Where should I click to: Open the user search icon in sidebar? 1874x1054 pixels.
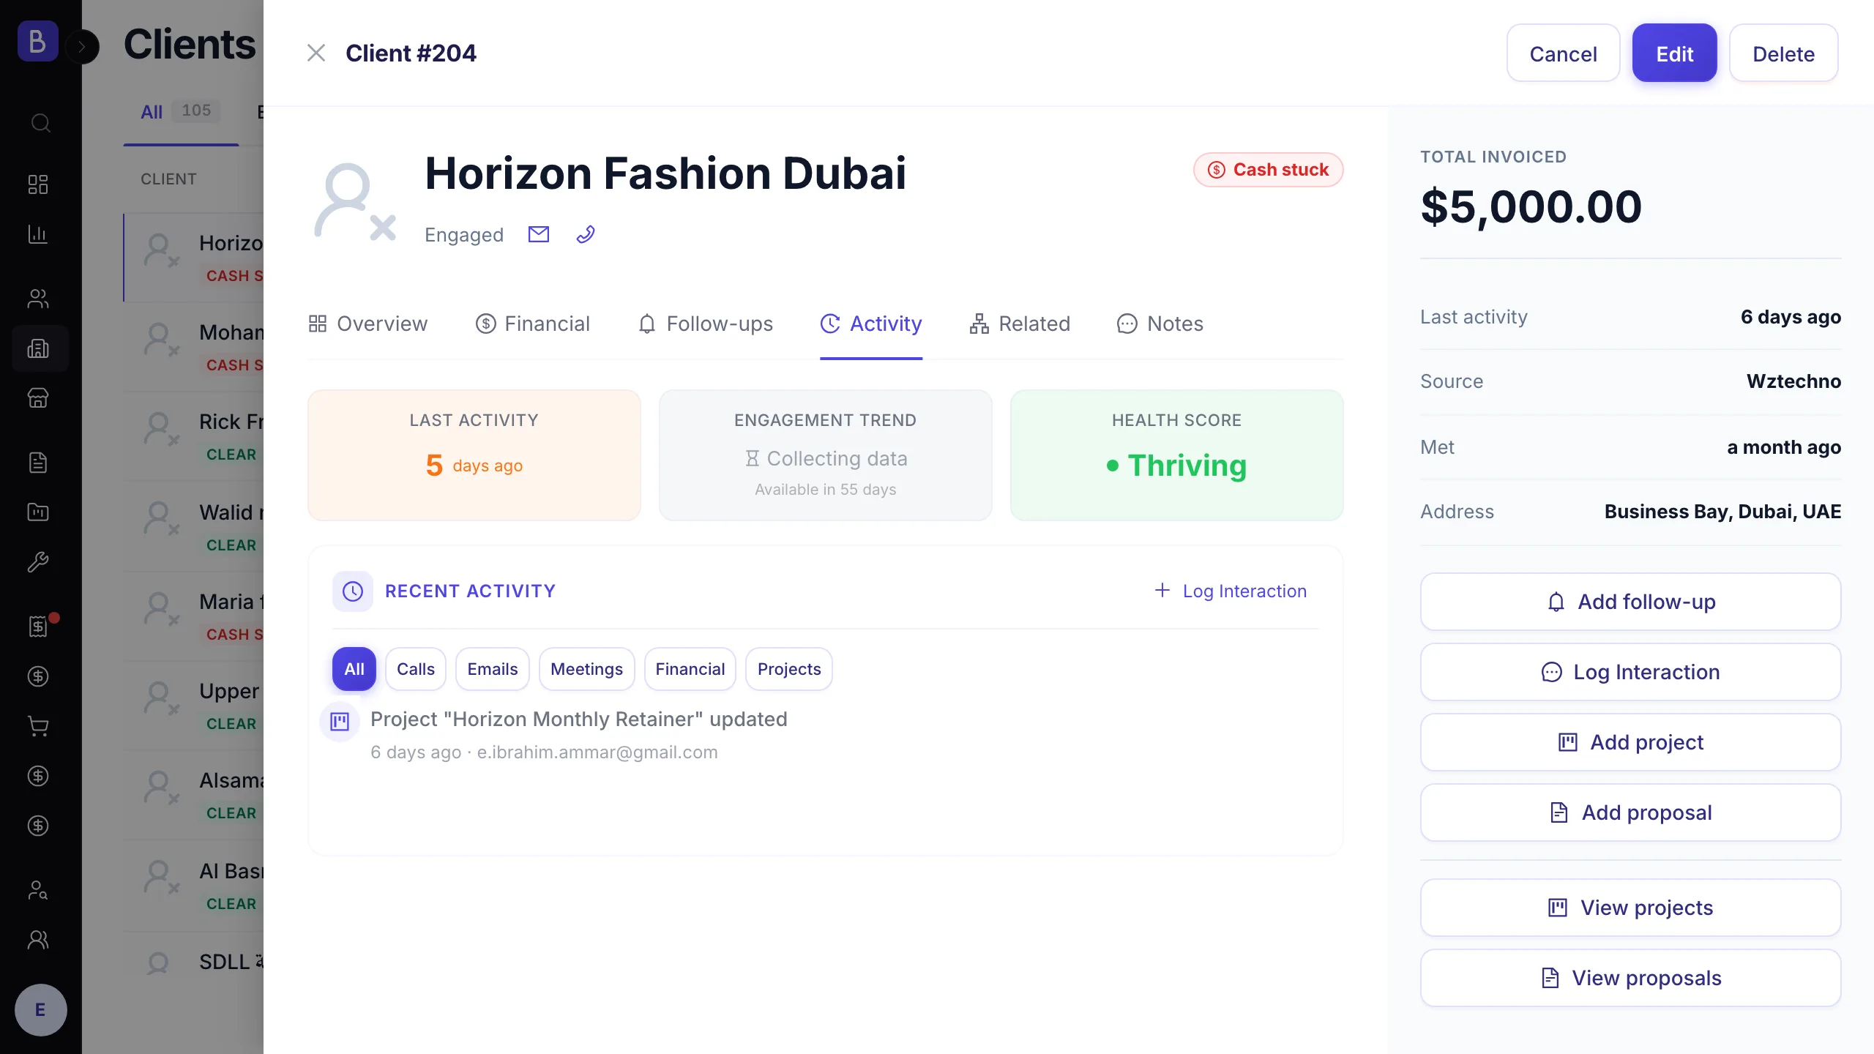coord(38,890)
